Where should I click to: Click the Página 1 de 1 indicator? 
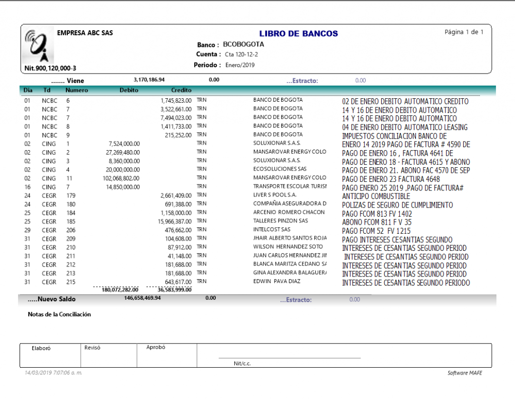pos(464,32)
